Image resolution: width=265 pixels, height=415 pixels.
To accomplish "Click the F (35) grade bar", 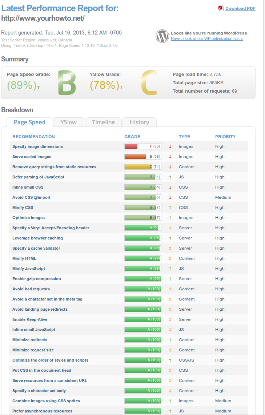I will tap(143, 146).
